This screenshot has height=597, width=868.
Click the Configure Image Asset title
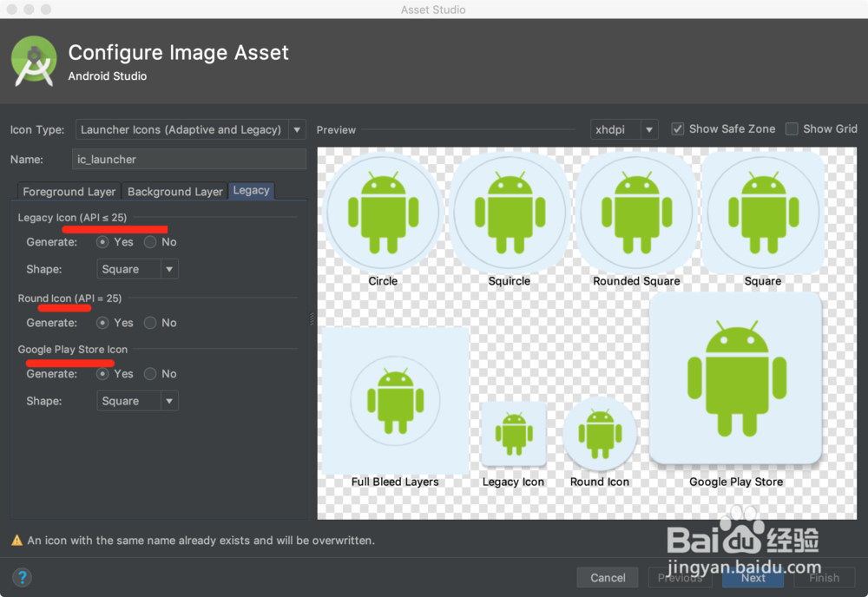[x=178, y=53]
